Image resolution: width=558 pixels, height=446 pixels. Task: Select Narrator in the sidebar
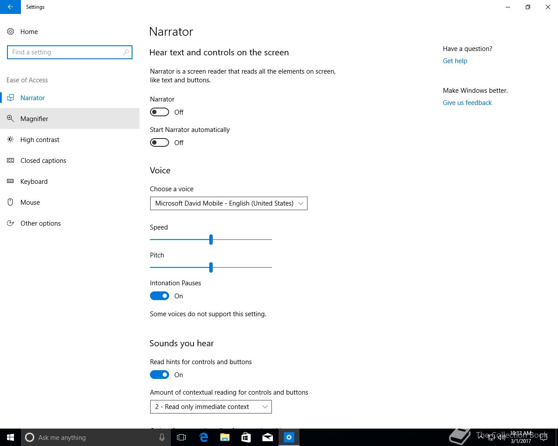[70, 98]
